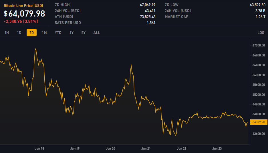Select the 1Y time range

point(72,33)
